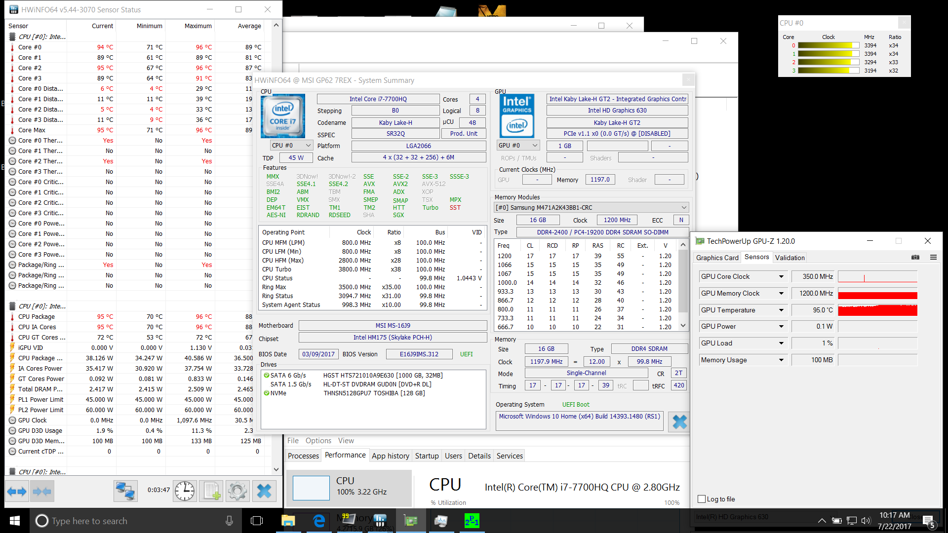Click the shrink columns arrows icon in HWiNFO
Viewport: 948px width, 533px height.
[x=41, y=491]
